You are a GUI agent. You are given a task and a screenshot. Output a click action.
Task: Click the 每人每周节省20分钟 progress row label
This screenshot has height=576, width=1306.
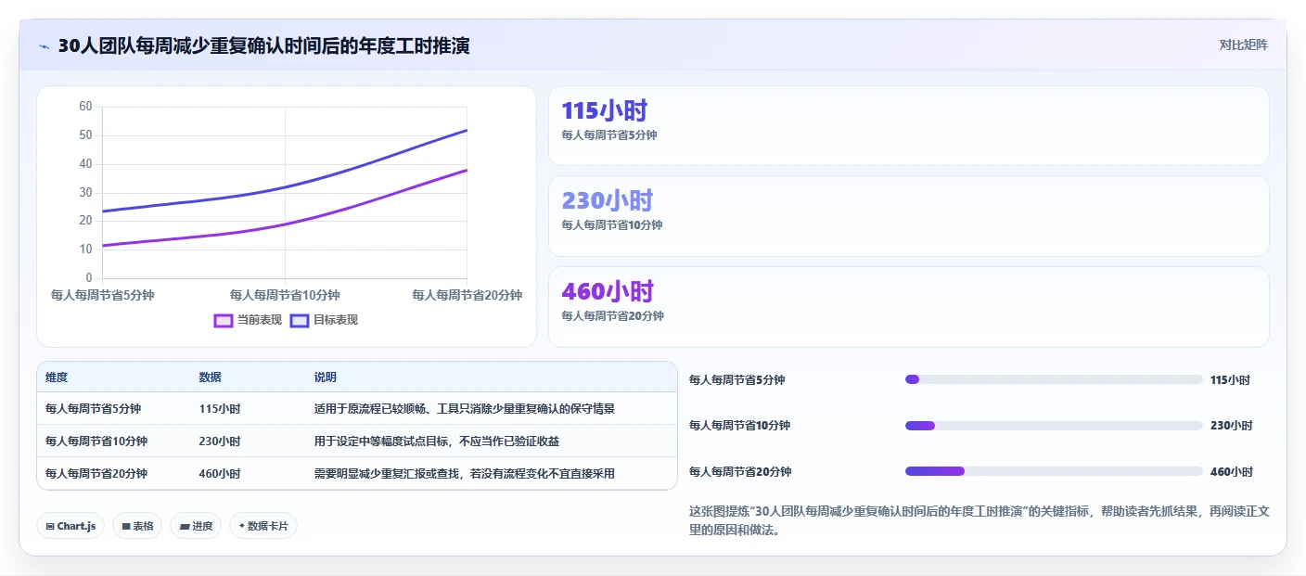[740, 472]
